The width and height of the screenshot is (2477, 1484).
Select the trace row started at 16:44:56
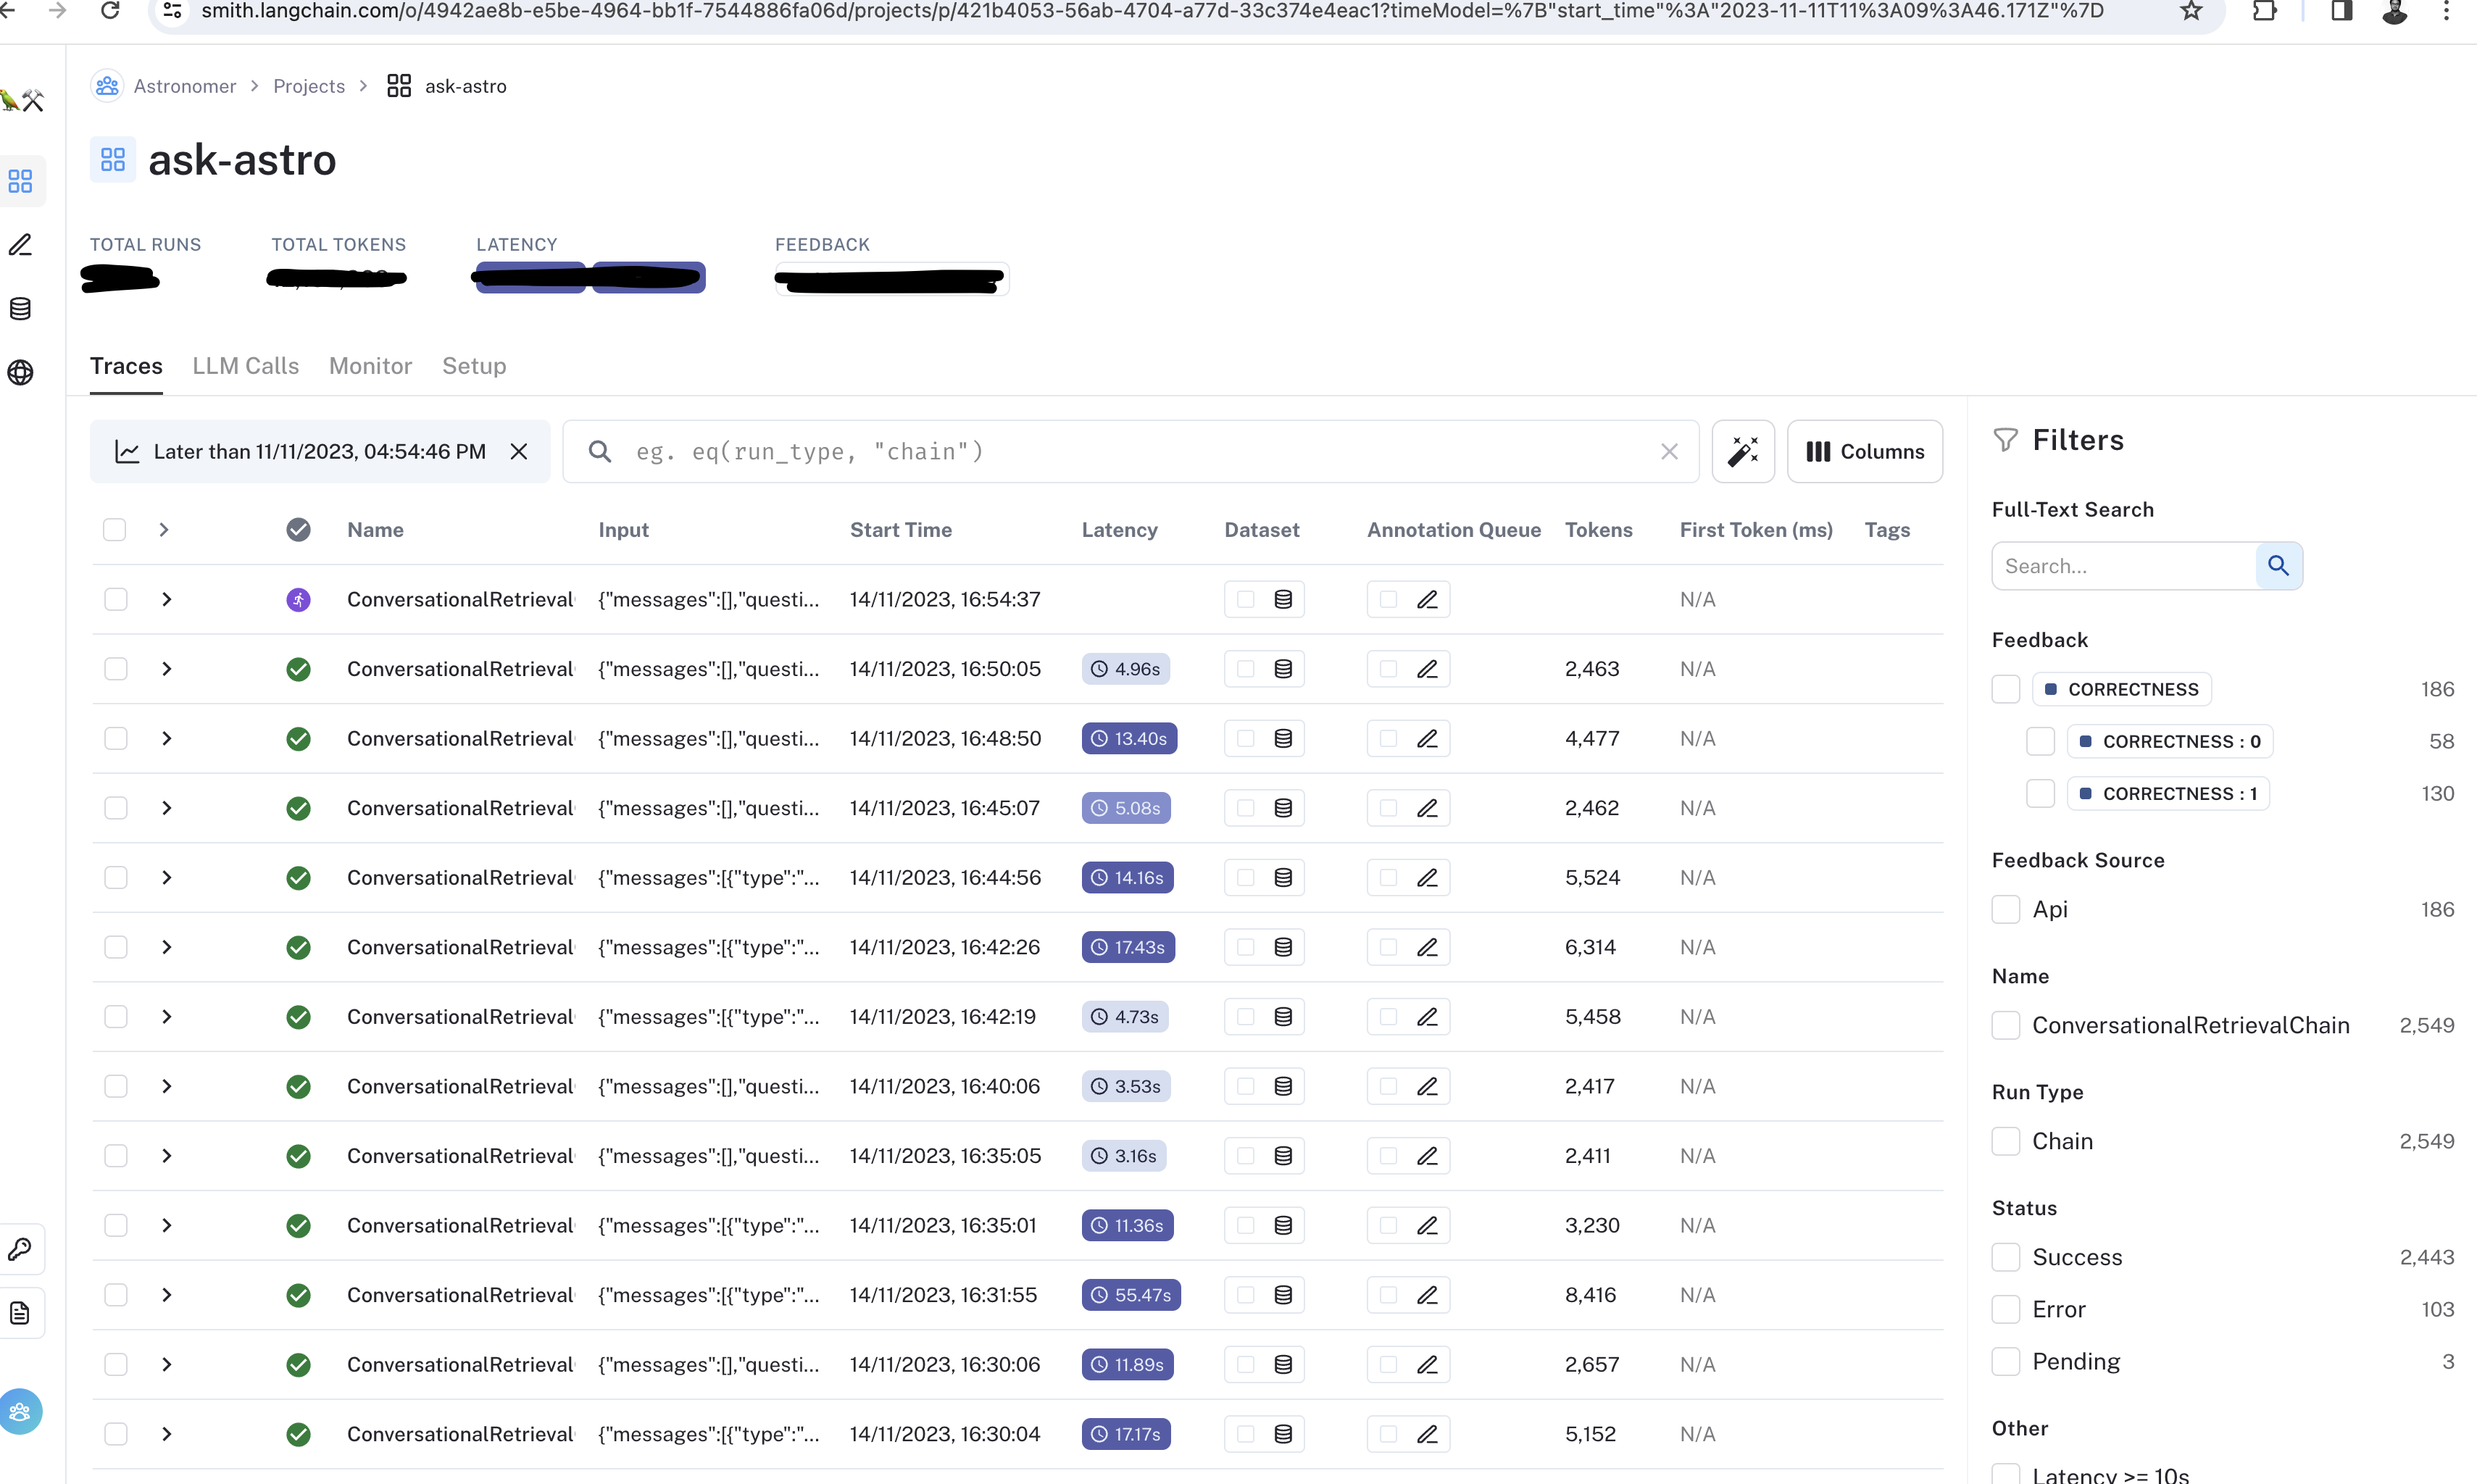click(116, 878)
